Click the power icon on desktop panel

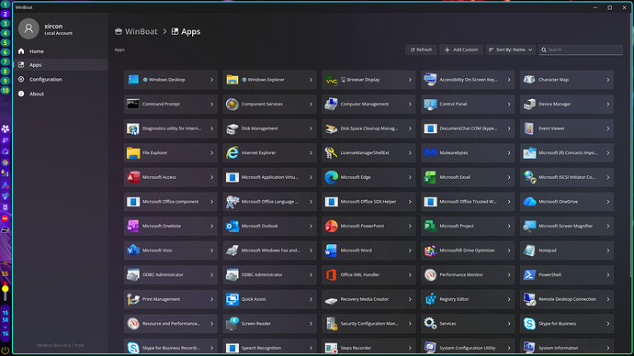[6, 350]
